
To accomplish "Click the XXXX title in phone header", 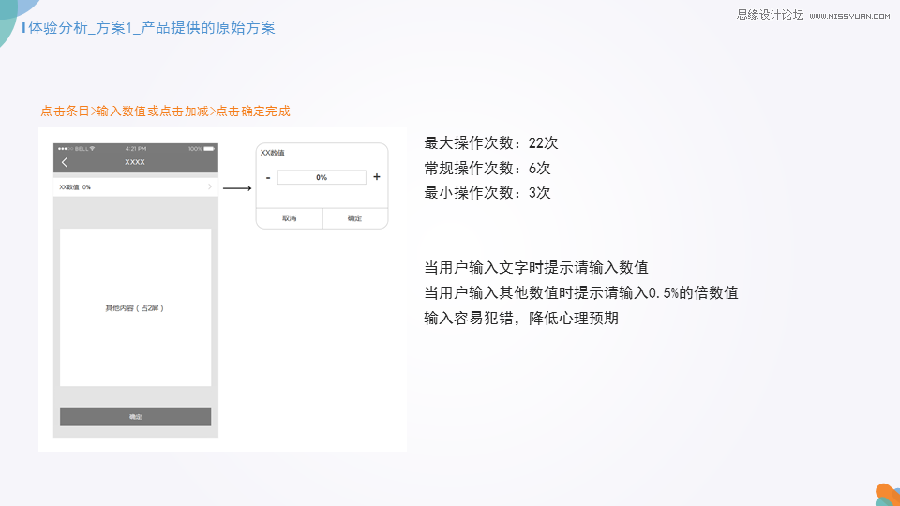I will pyautogui.click(x=135, y=162).
